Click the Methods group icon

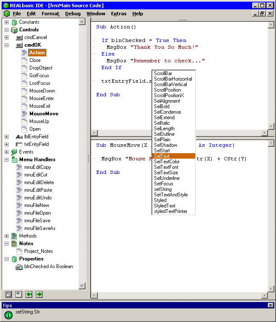click(x=14, y=236)
